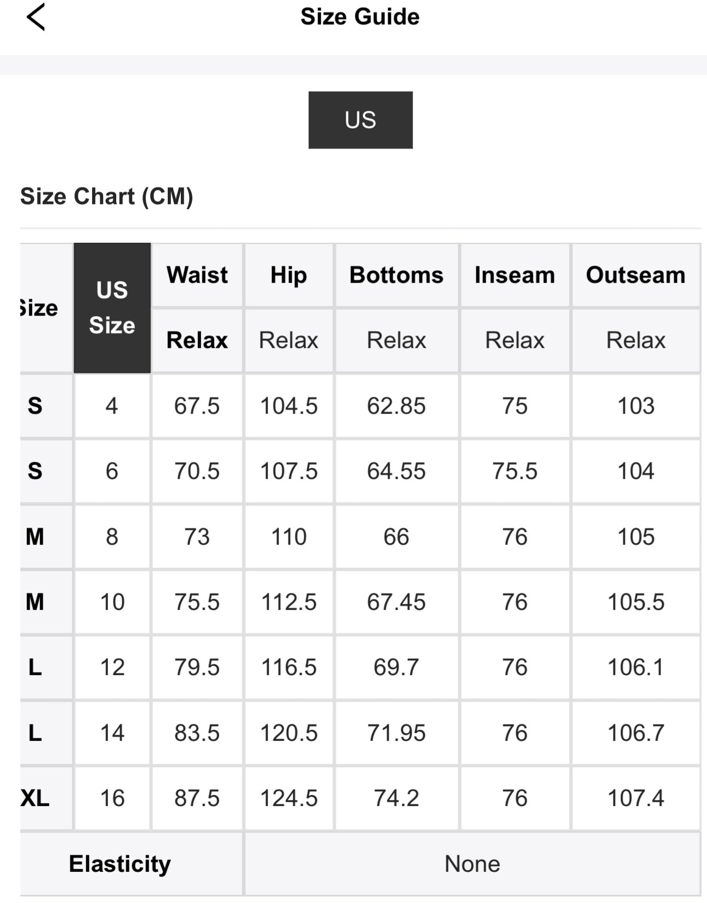Select the US size 14 cell
The image size is (707, 903).
tap(112, 733)
